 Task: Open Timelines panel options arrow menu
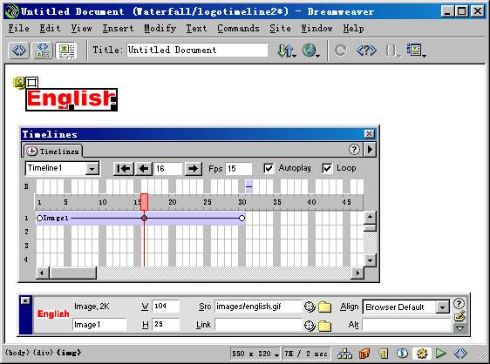(x=370, y=149)
